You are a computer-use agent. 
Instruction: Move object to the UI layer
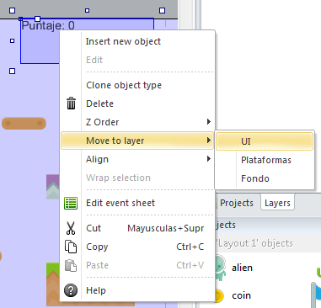265,141
